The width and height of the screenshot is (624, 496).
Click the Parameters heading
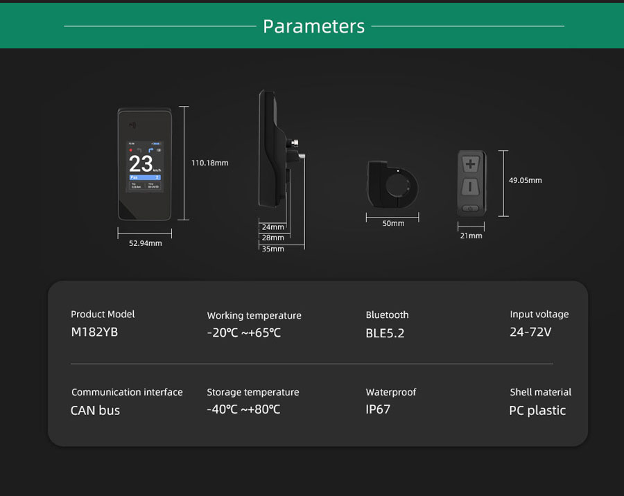pos(313,26)
